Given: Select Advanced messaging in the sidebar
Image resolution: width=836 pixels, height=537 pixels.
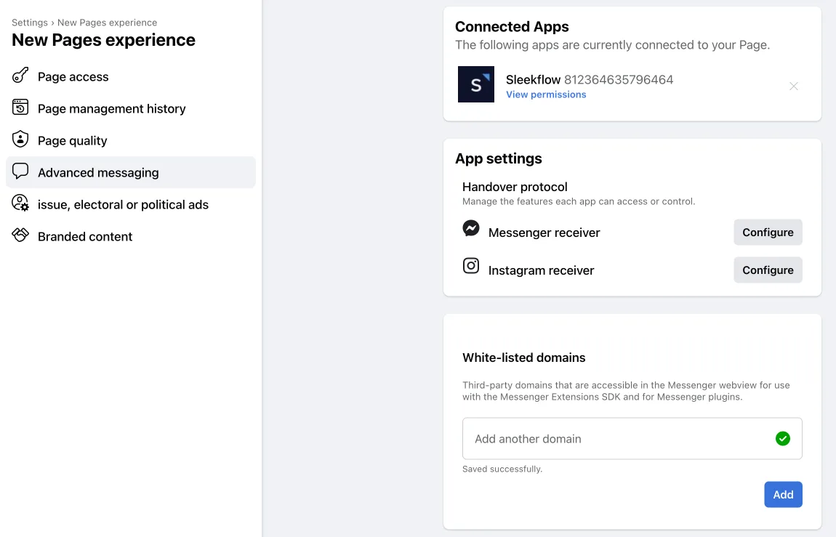Looking at the screenshot, I should tap(131, 173).
